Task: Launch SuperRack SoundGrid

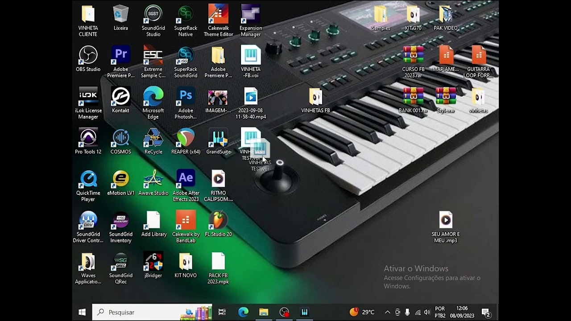Action: tap(186, 62)
